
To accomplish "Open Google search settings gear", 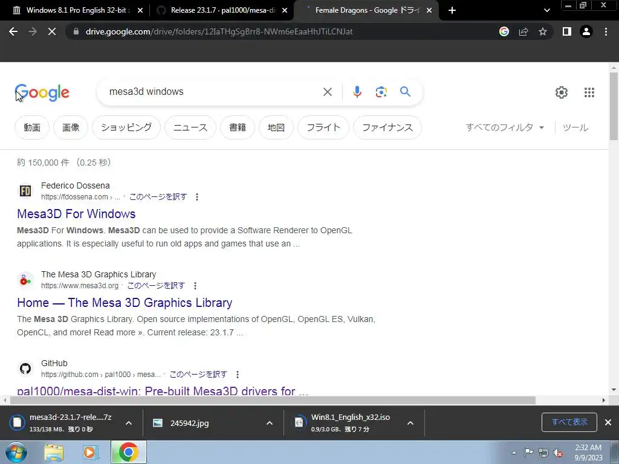I will [x=562, y=92].
